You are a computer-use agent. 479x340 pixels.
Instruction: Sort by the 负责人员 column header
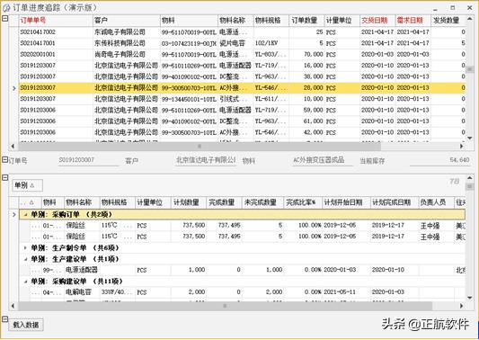pos(436,202)
